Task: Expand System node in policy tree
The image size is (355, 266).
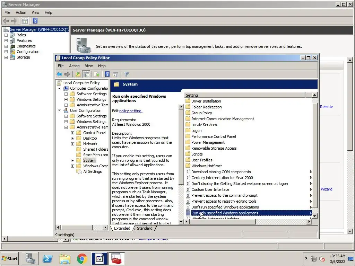Action: coord(72,160)
